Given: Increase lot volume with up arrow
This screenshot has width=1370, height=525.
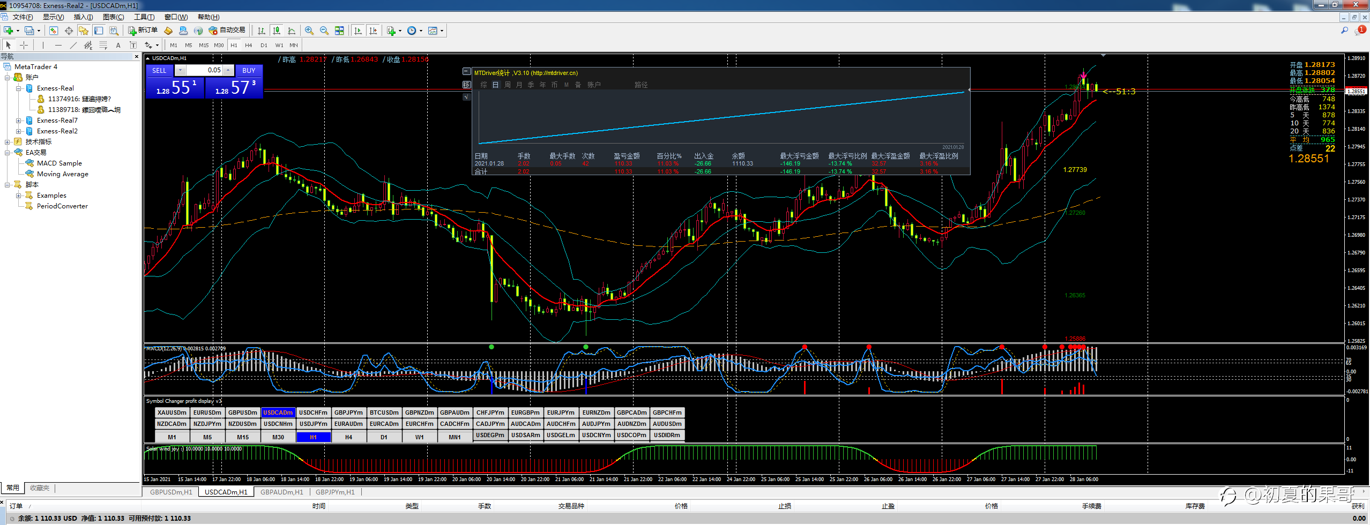Looking at the screenshot, I should 228,70.
